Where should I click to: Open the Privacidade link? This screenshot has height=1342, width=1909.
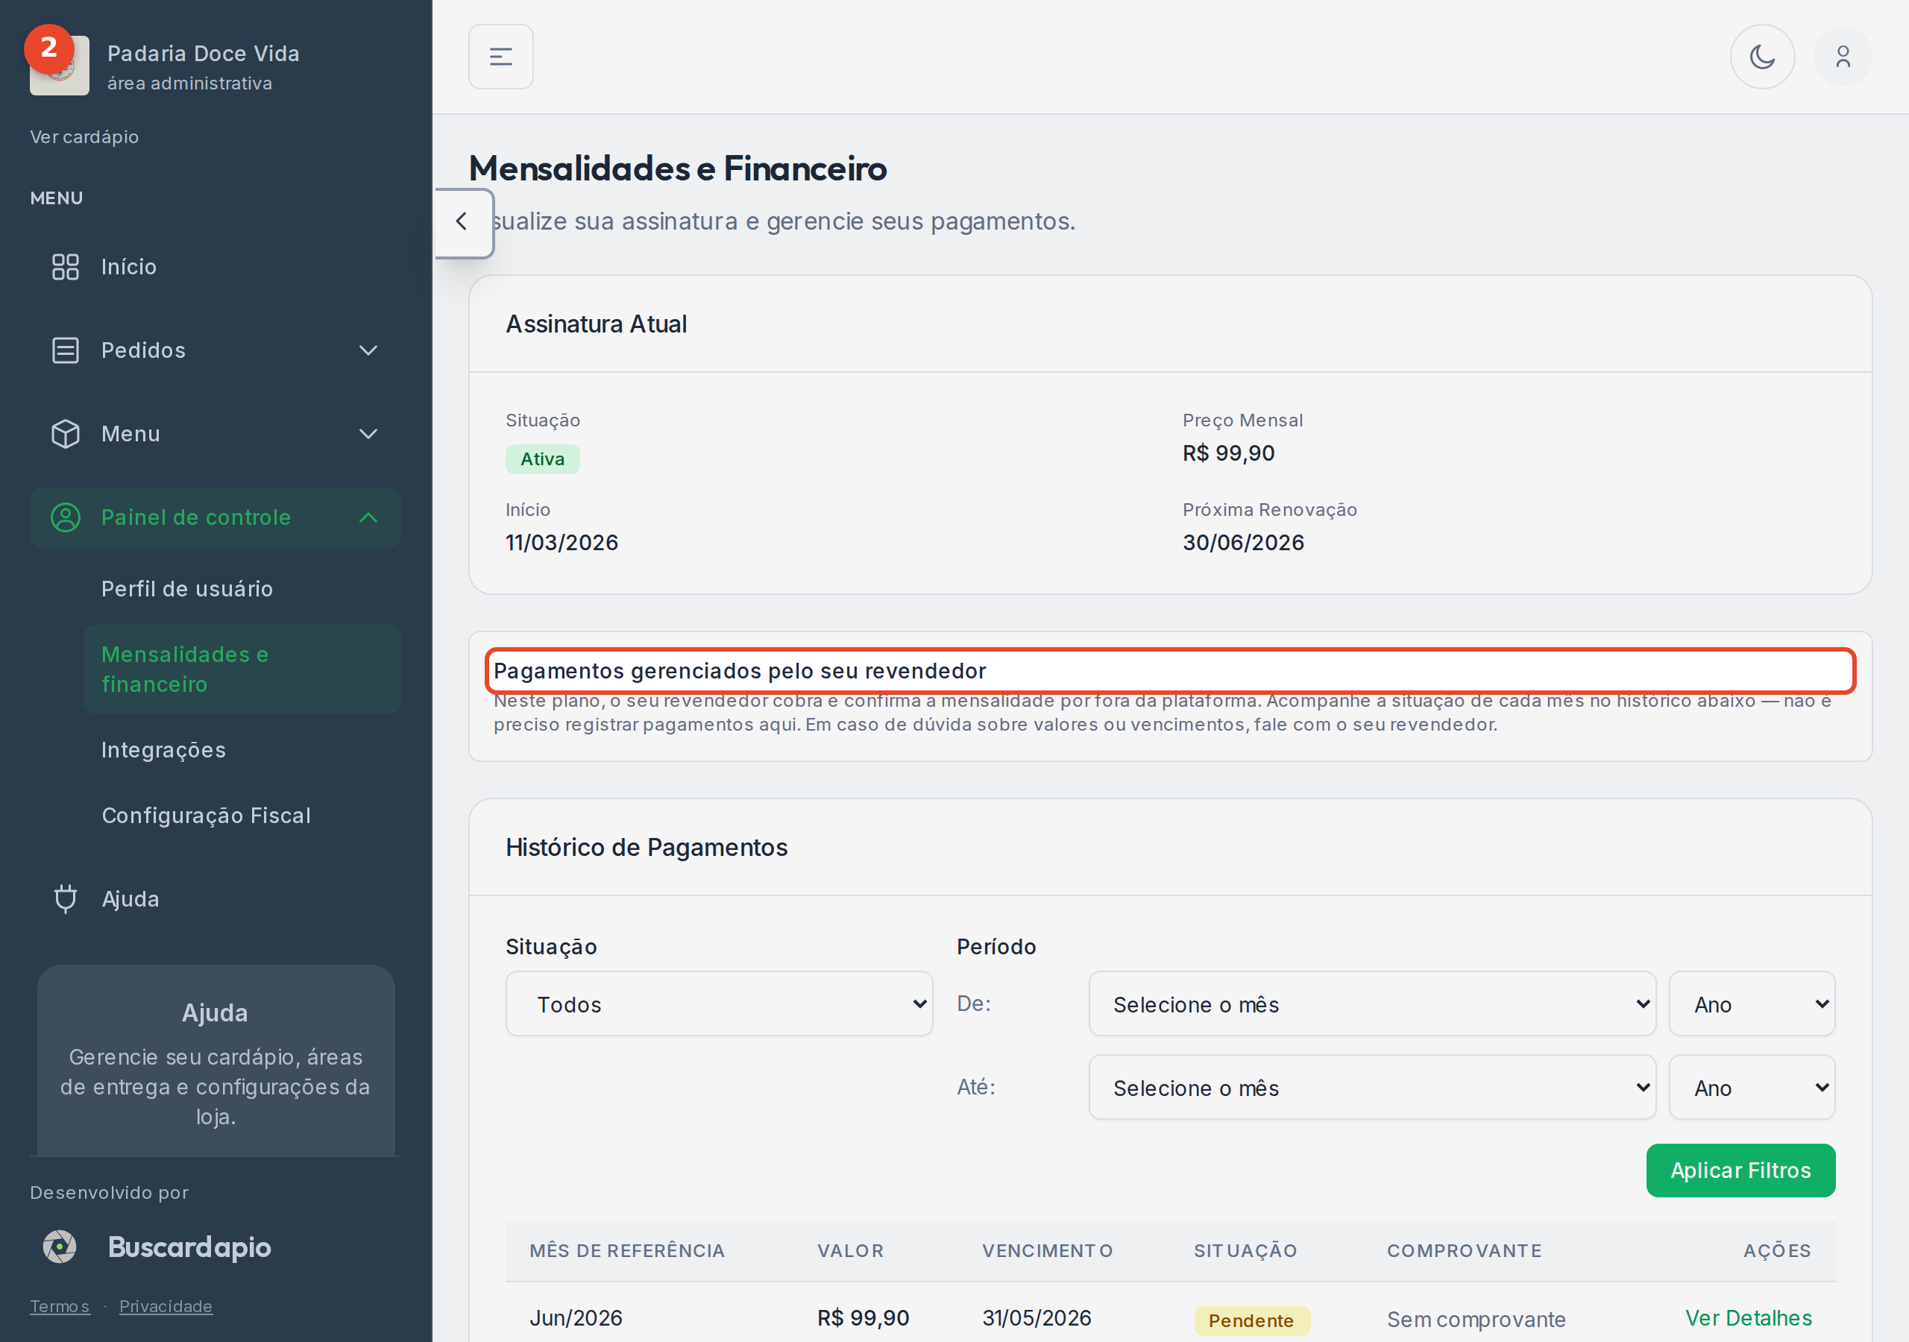[166, 1306]
